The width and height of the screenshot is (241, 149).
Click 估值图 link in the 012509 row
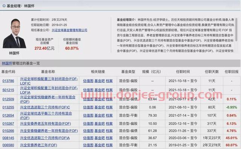[88, 99]
